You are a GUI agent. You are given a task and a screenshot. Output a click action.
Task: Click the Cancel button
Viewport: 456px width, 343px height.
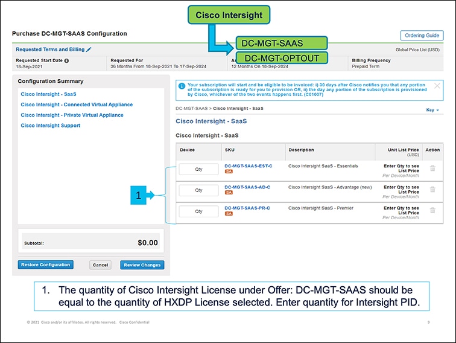click(x=100, y=264)
